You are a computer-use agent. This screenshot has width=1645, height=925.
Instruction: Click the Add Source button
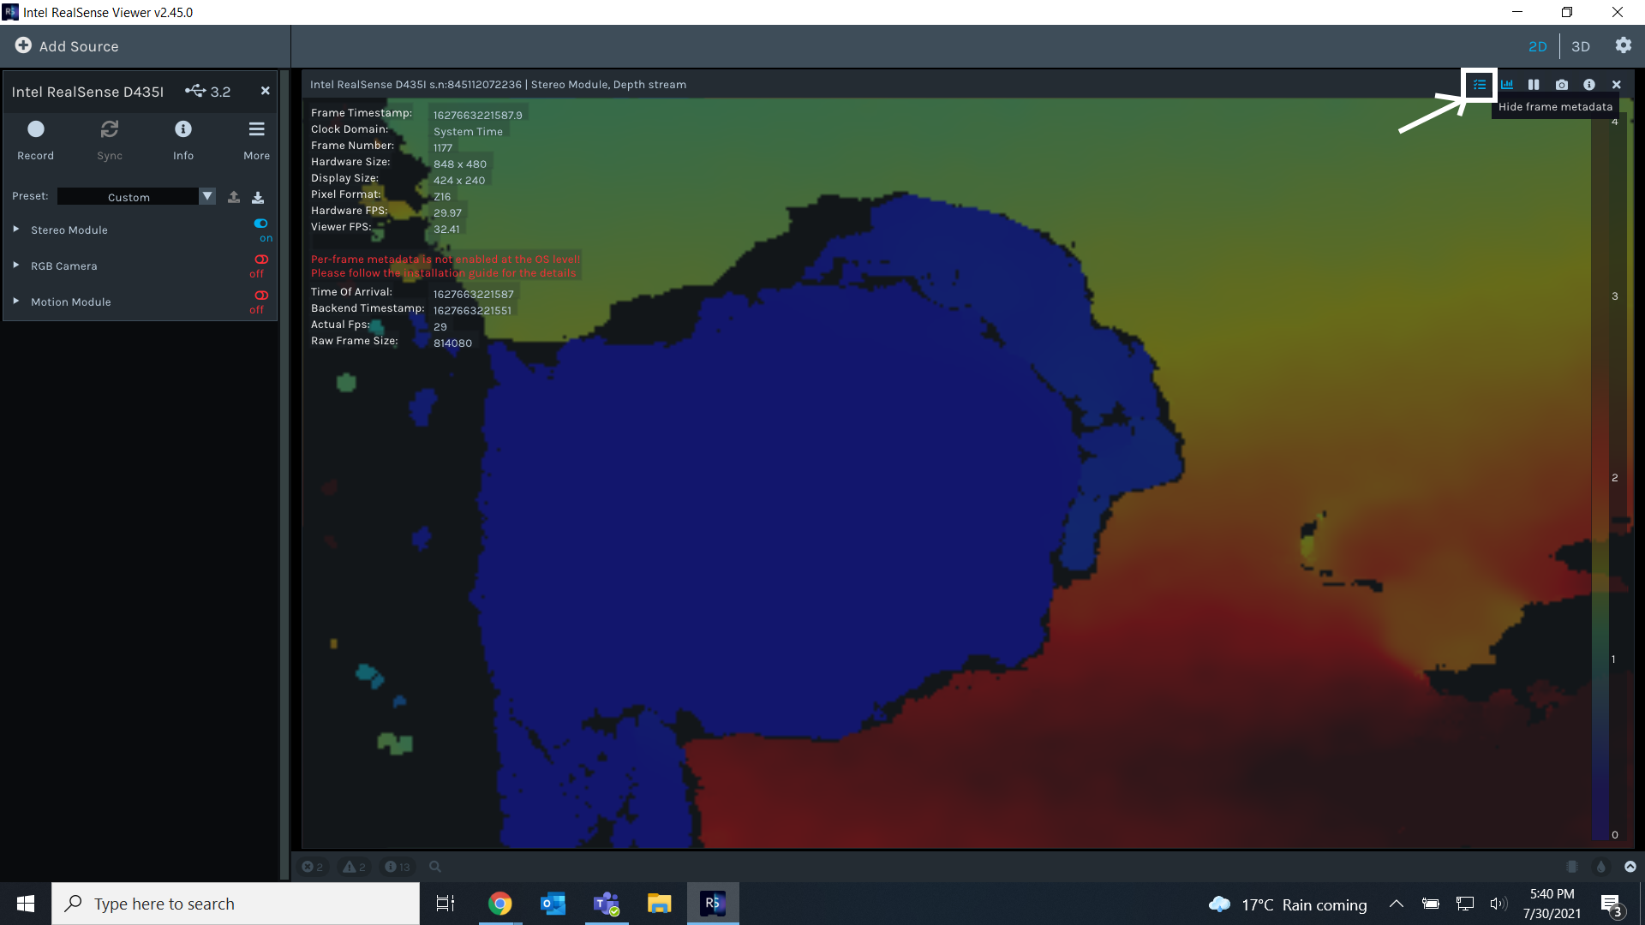67,46
